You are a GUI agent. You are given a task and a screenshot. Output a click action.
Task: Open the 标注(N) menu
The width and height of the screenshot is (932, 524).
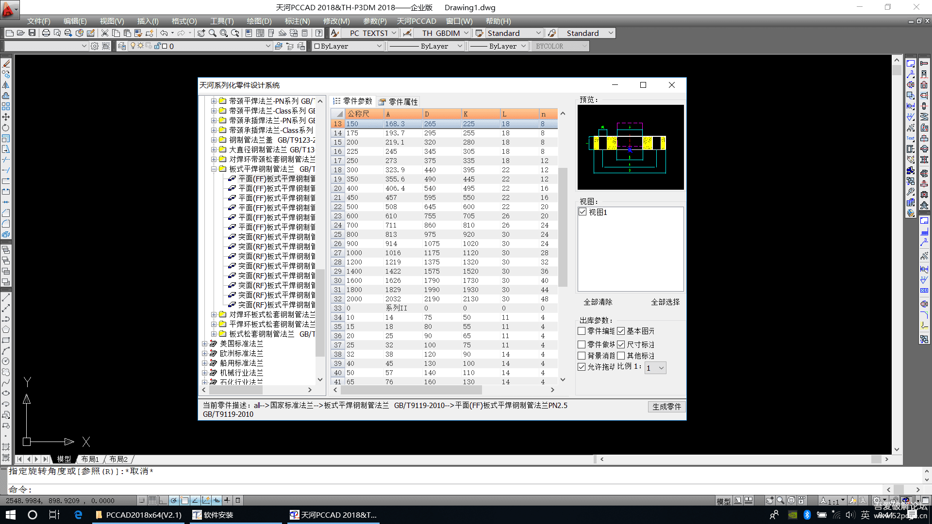click(x=297, y=21)
